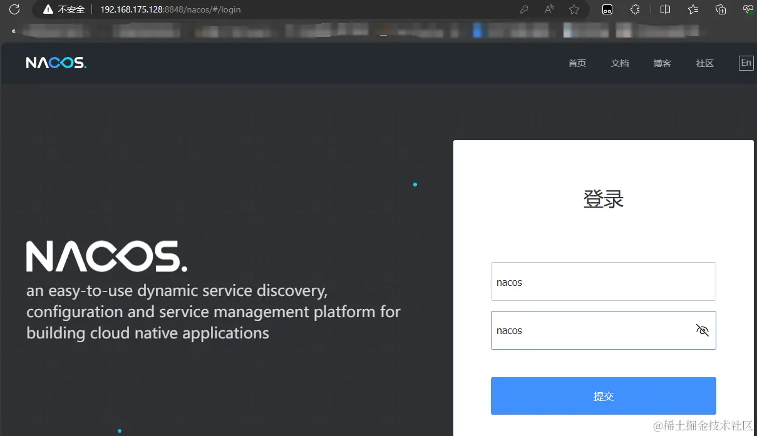Open the 社区 community menu item
Image resolution: width=757 pixels, height=436 pixels.
[705, 63]
